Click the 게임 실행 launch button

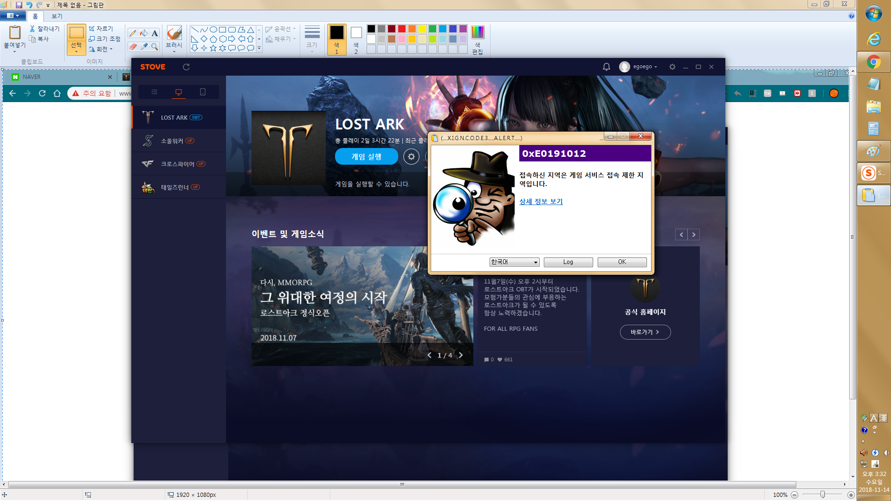coord(367,157)
